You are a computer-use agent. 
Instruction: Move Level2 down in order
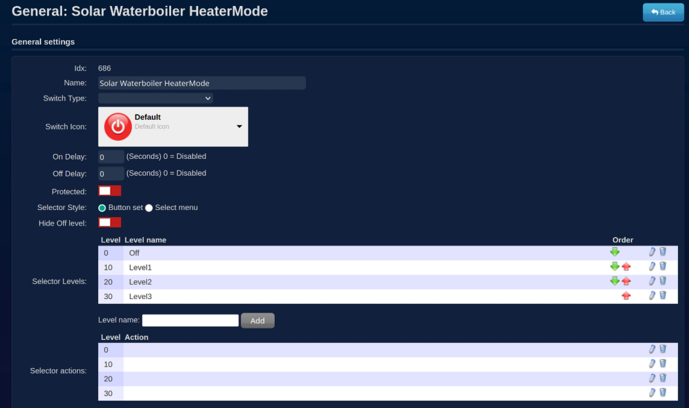pyautogui.click(x=615, y=281)
